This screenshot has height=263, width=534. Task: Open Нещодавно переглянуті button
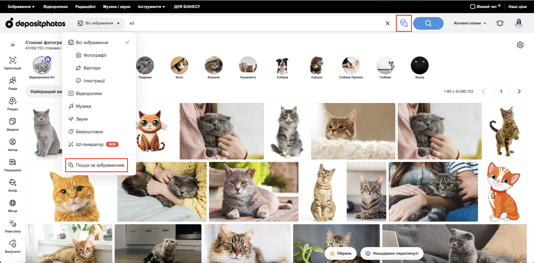click(392, 253)
